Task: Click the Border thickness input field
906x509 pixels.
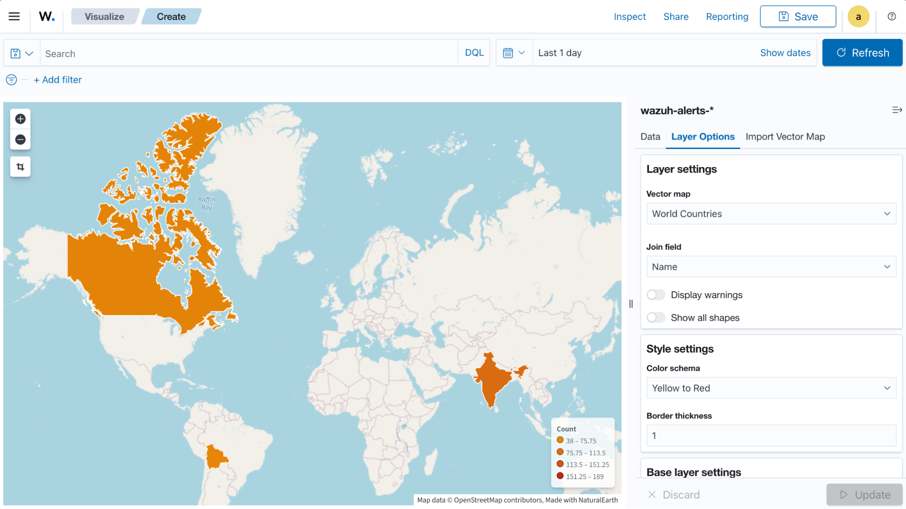Action: (x=770, y=435)
